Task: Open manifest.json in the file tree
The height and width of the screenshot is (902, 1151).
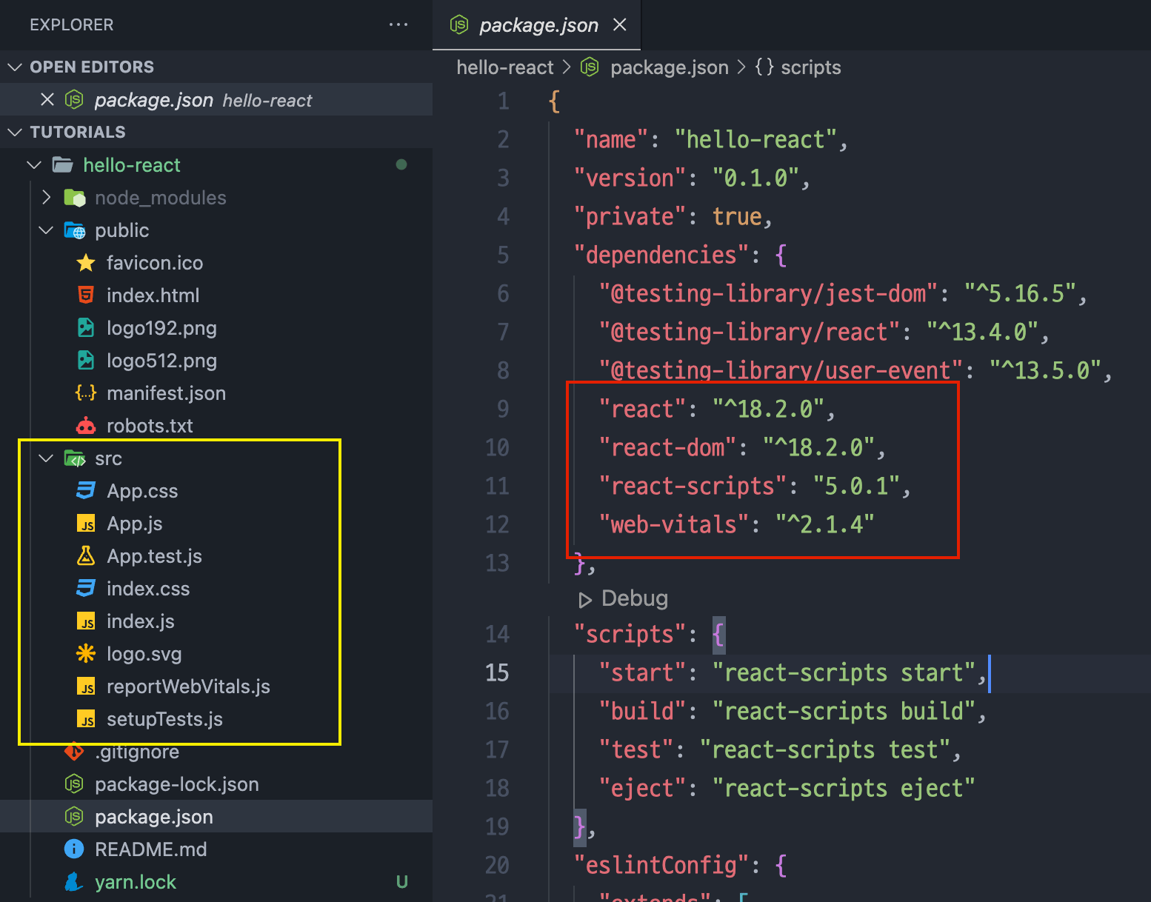Action: tap(167, 393)
